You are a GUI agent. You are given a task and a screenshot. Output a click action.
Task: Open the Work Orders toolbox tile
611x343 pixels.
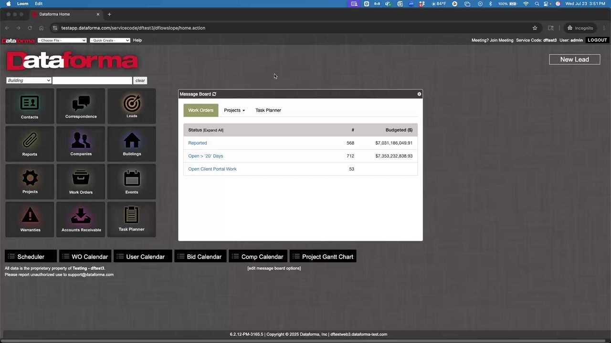coord(81,182)
